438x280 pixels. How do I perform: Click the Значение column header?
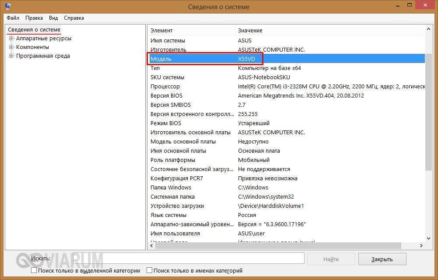(328, 30)
